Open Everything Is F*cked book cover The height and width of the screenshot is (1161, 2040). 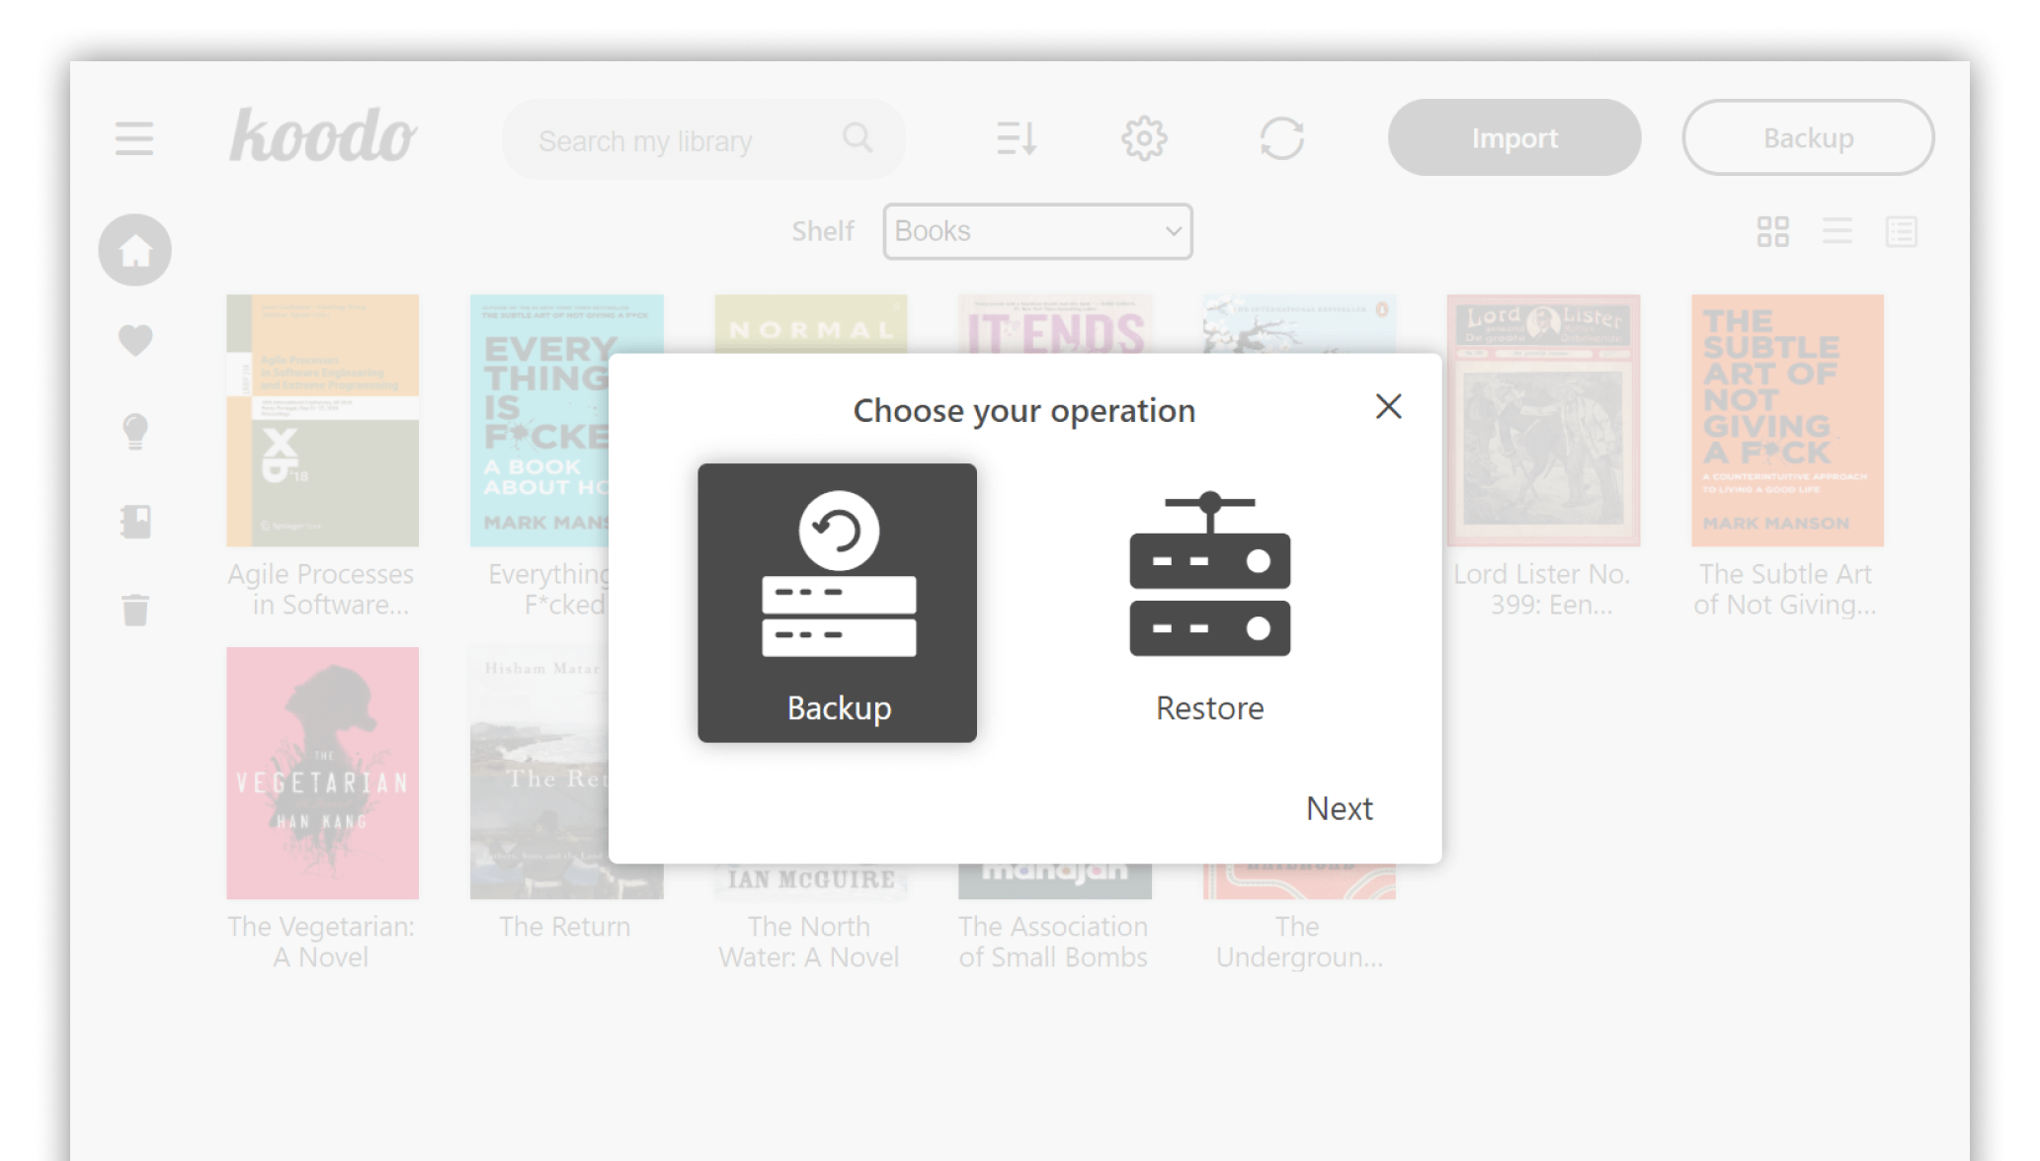coord(538,420)
